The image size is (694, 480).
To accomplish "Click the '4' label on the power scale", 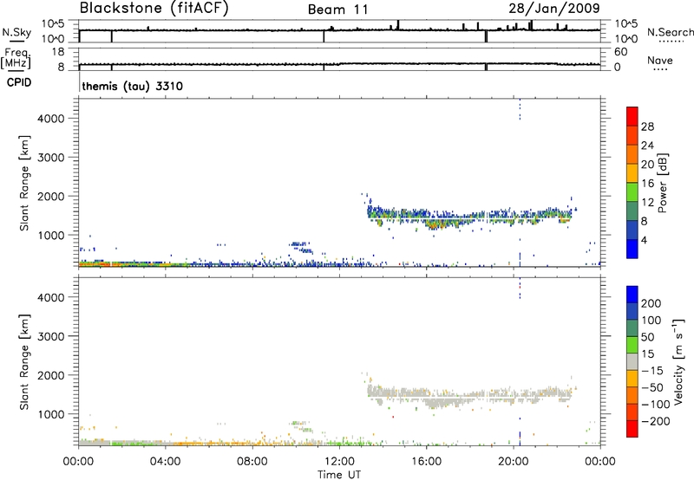I will pos(645,240).
